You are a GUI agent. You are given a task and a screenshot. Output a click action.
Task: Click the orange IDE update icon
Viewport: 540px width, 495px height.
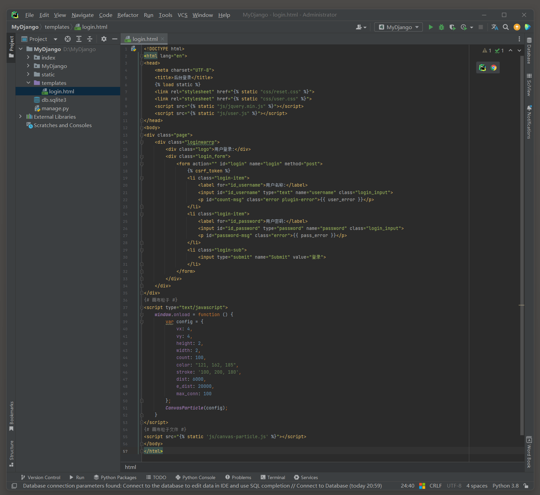517,27
